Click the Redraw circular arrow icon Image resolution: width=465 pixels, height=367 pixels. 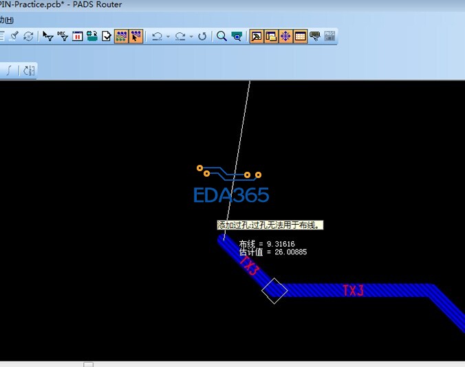202,36
